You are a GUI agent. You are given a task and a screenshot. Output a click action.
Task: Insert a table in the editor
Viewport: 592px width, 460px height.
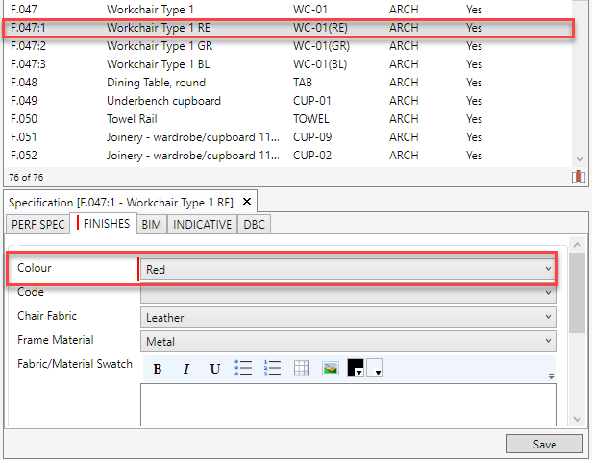[x=301, y=369]
